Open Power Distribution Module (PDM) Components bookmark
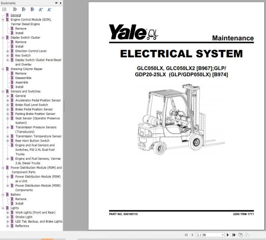 38,188
